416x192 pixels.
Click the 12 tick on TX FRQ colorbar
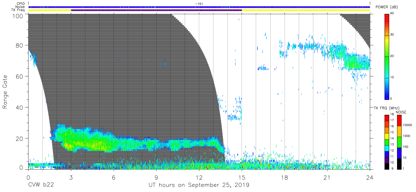393,150
